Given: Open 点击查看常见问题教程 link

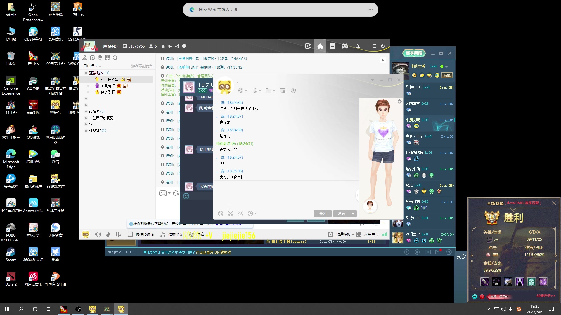Looking at the screenshot, I should (x=213, y=252).
